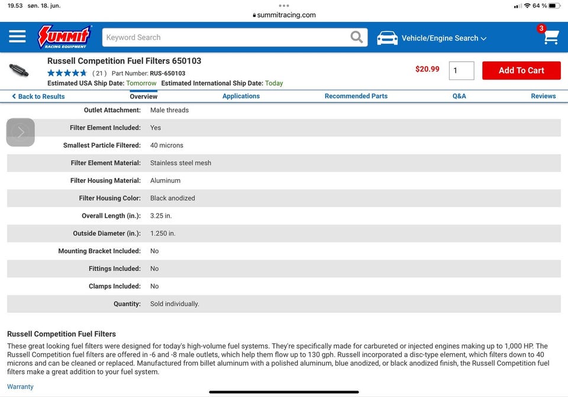Tap the home indicator bar
Viewport: 568px width, 397px height.
pyautogui.click(x=284, y=392)
